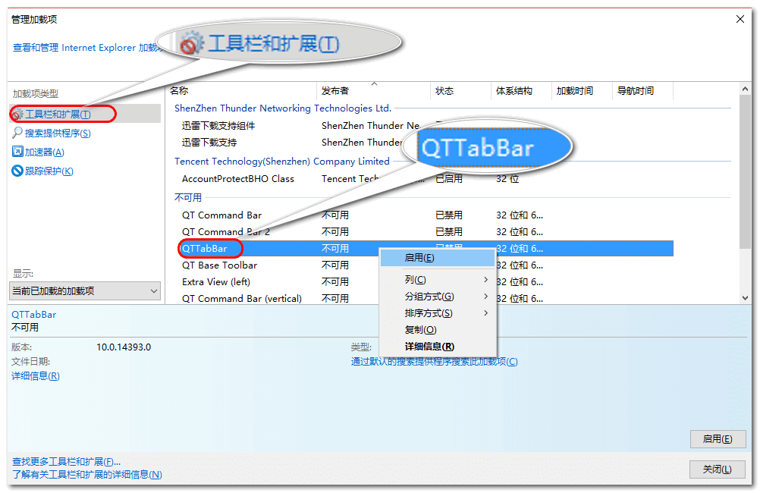This screenshot has width=760, height=493.
Task: Expand arrow next to 列(C)
Action: 485,280
